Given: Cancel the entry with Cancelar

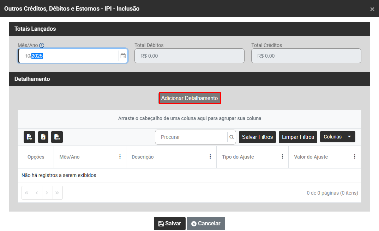Looking at the screenshot, I should (206, 224).
